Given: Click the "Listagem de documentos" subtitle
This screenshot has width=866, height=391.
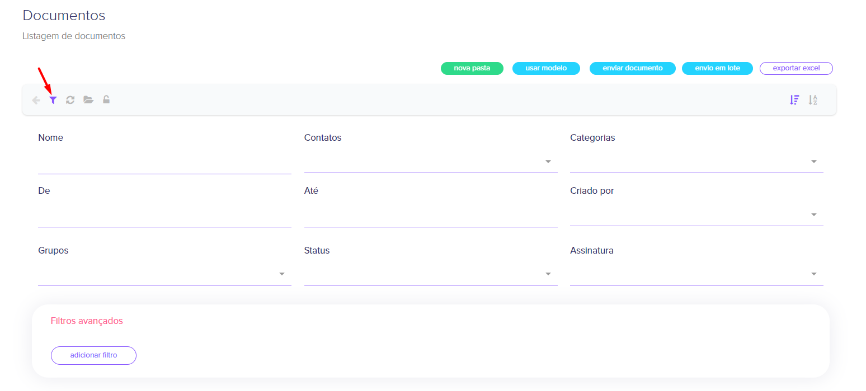Looking at the screenshot, I should pos(74,36).
